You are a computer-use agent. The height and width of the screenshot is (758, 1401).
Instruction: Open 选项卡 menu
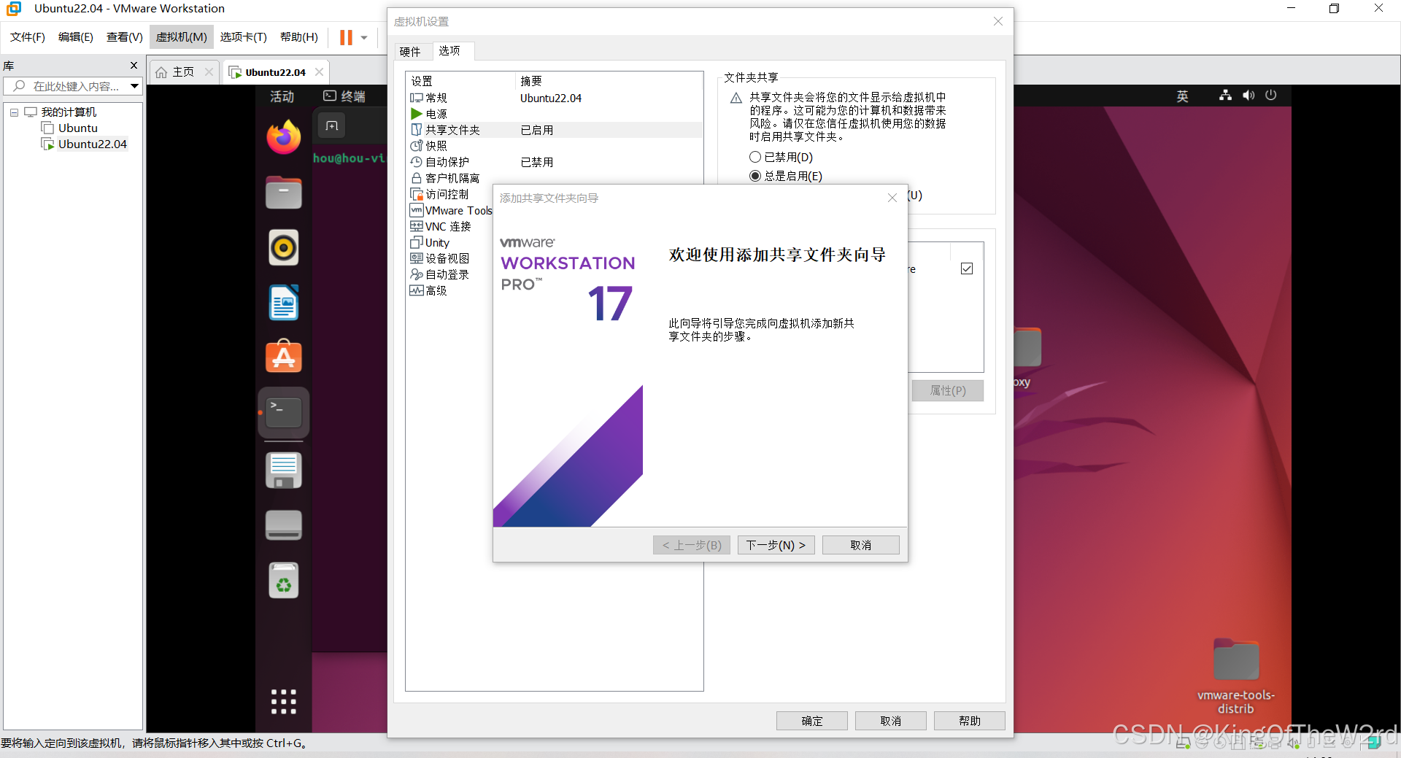(244, 36)
